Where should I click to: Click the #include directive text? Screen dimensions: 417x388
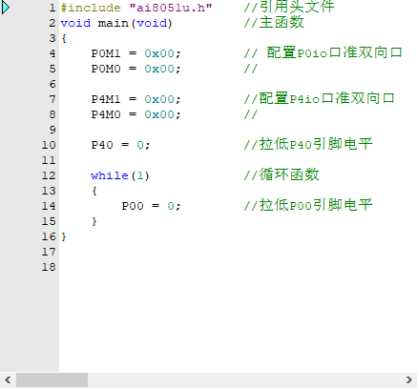tap(91, 8)
